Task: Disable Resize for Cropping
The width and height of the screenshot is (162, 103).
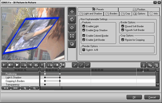Action: [x=123, y=40]
